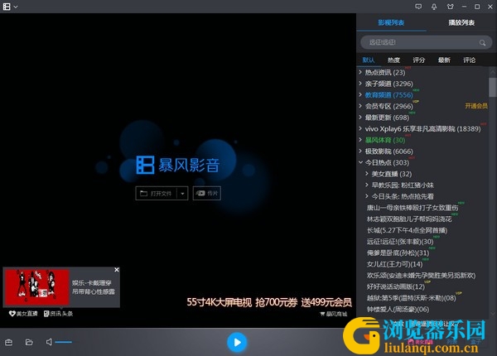This screenshot has width=497, height=356.
Task: Expand 今日头条: 热点抢先看 sub-item
Action: pos(367,196)
